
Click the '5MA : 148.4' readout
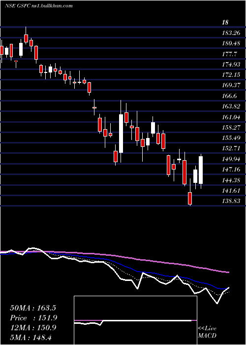point(31,337)
